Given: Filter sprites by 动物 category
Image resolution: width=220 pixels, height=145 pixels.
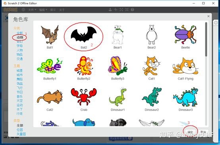Looking at the screenshot, I should click(19, 37).
